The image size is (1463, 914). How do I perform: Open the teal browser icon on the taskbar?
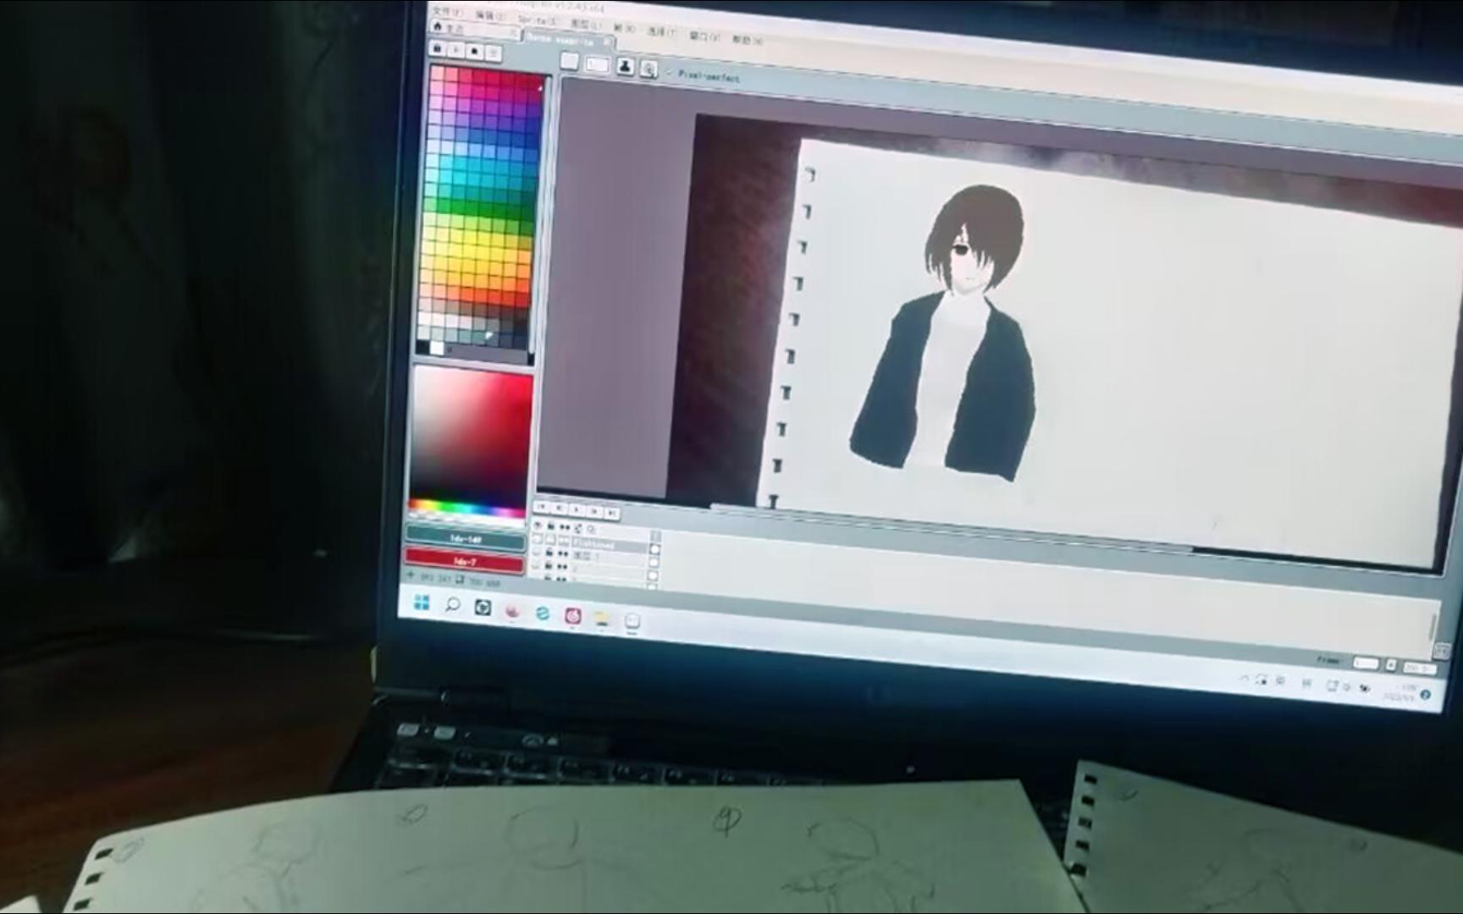tap(543, 613)
